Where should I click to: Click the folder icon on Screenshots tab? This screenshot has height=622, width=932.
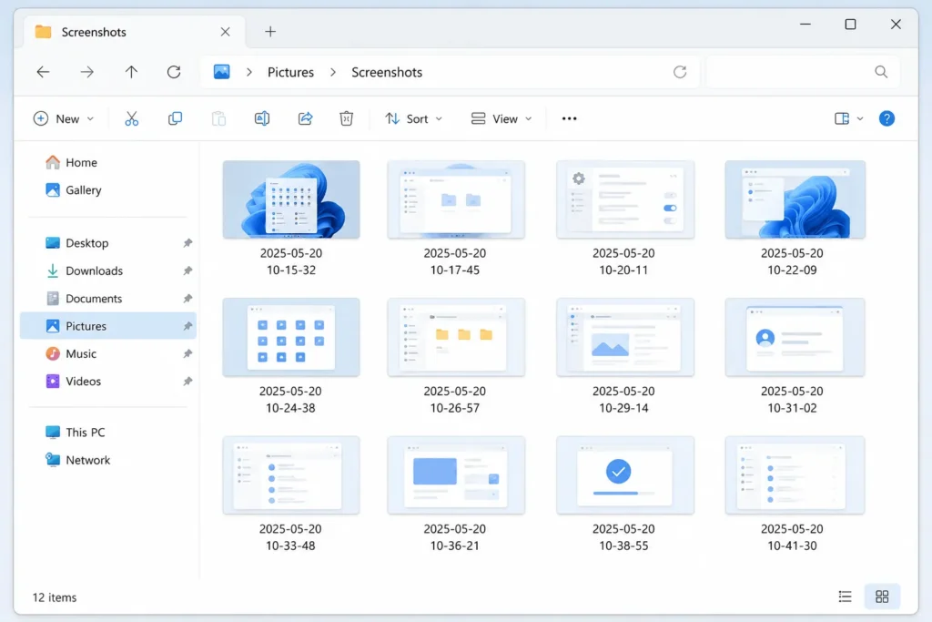(43, 32)
